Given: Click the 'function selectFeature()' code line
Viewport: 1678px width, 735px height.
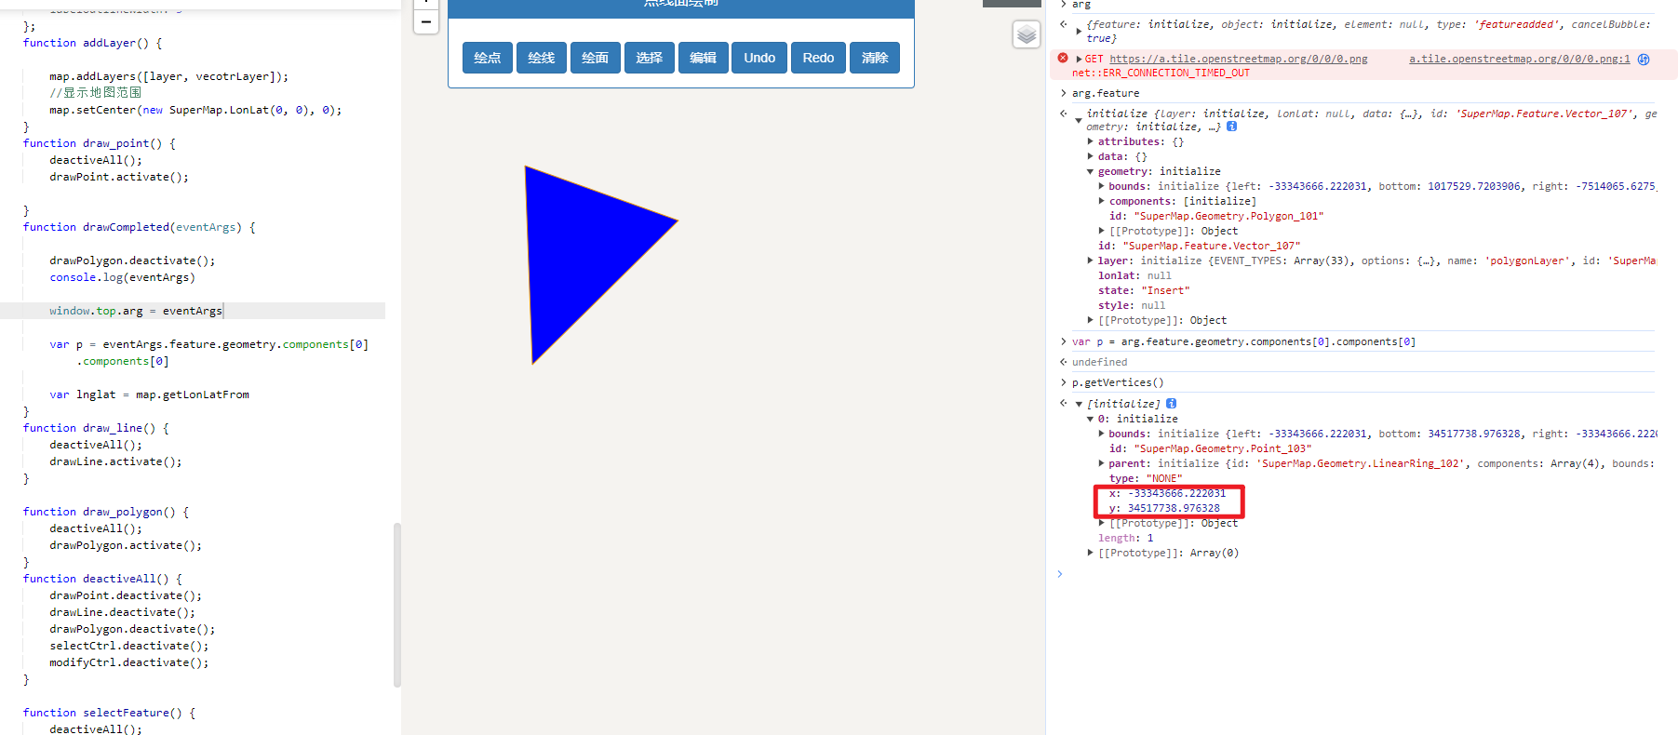Looking at the screenshot, I should click(x=110, y=713).
